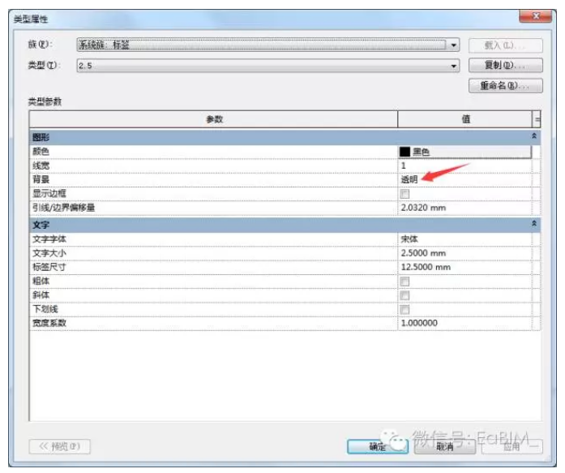Collapse the 文字 (Text) parameter group
Screen dimensions: 565x473
[x=534, y=224]
